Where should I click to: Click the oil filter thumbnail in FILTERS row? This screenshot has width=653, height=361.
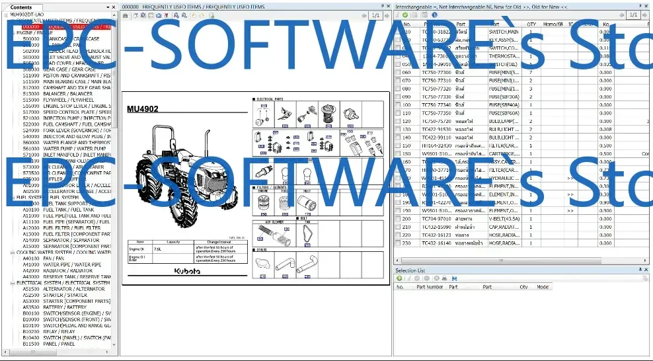263,204
